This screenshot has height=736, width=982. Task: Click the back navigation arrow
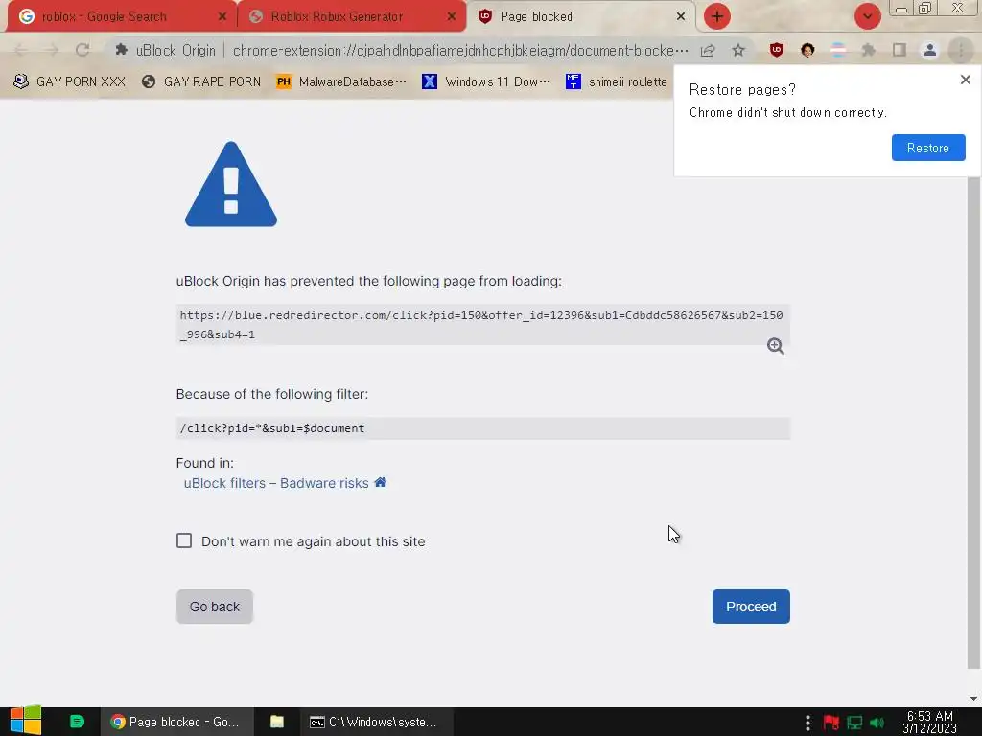tap(21, 50)
